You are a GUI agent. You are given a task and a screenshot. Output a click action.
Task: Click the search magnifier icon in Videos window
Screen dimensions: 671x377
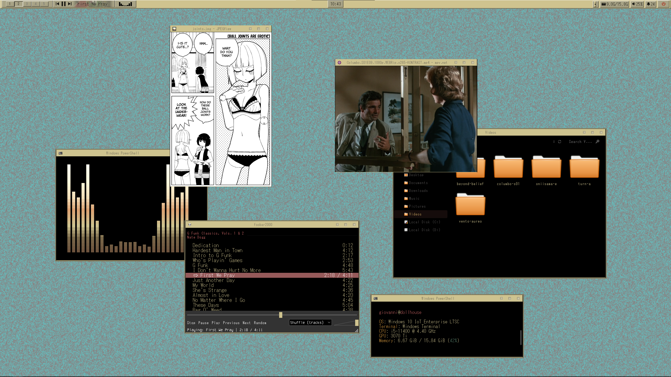[597, 142]
